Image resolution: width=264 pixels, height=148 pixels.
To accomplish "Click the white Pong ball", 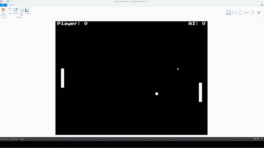I will coord(157,94).
